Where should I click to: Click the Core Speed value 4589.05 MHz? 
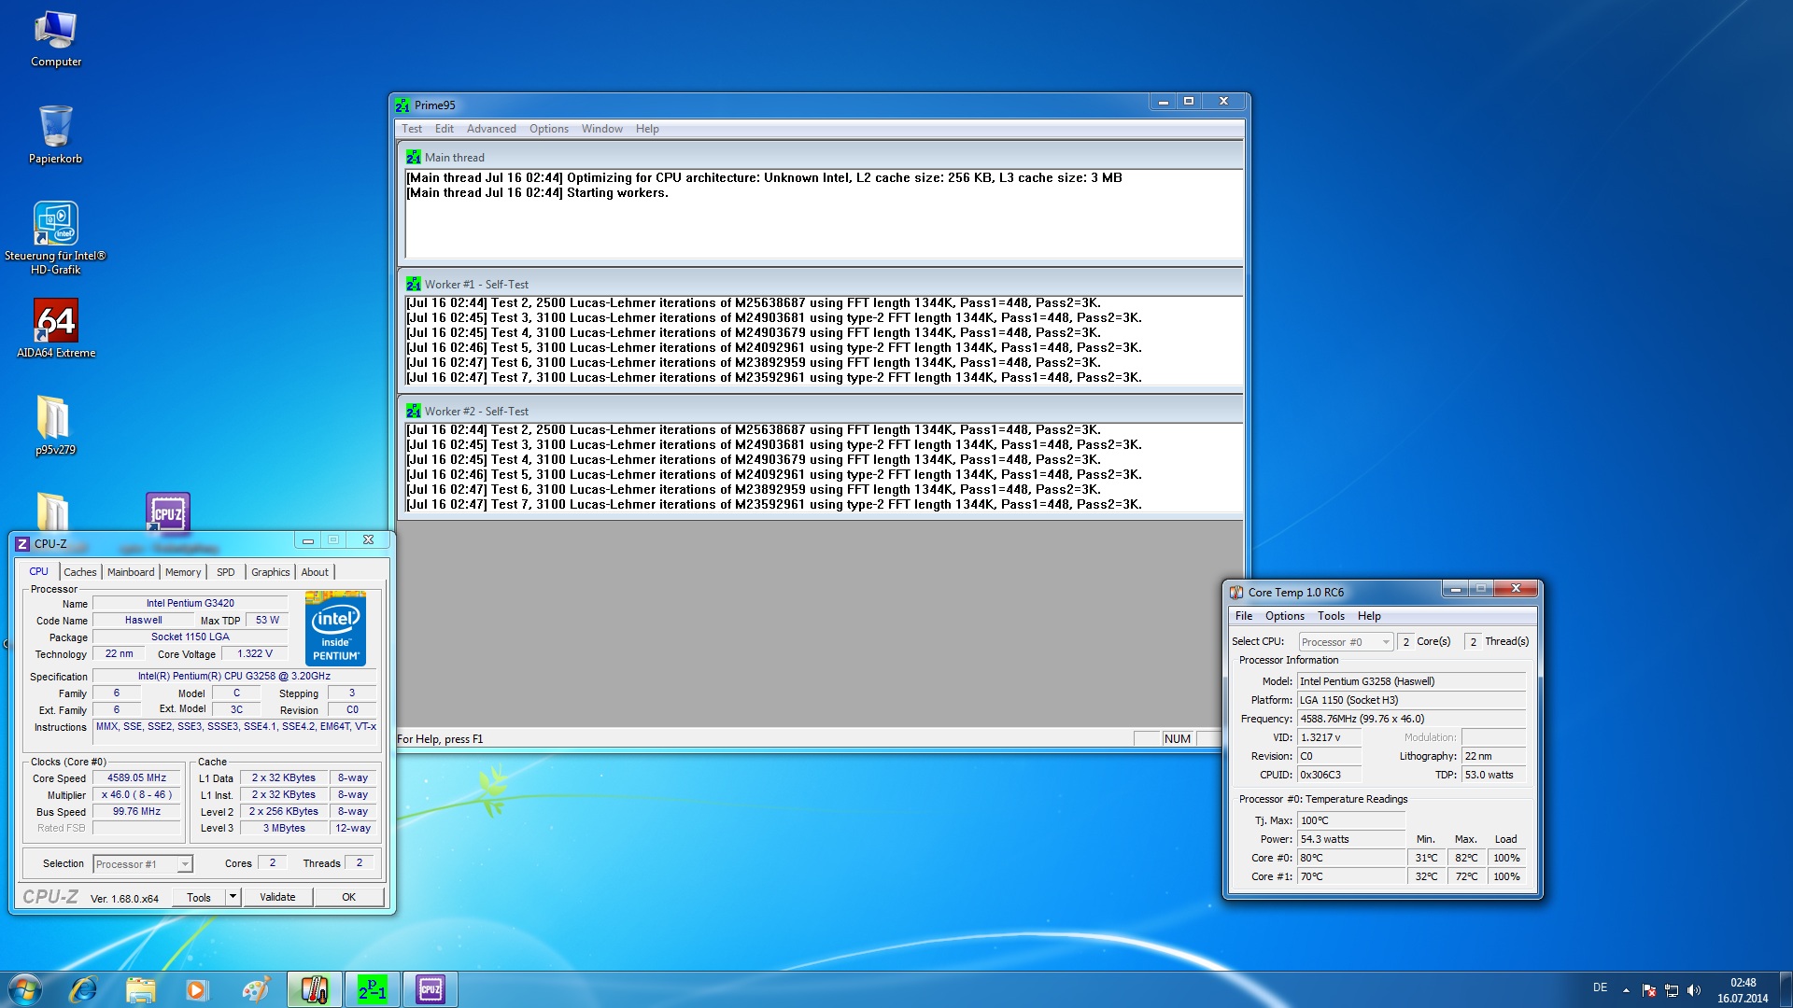click(136, 777)
